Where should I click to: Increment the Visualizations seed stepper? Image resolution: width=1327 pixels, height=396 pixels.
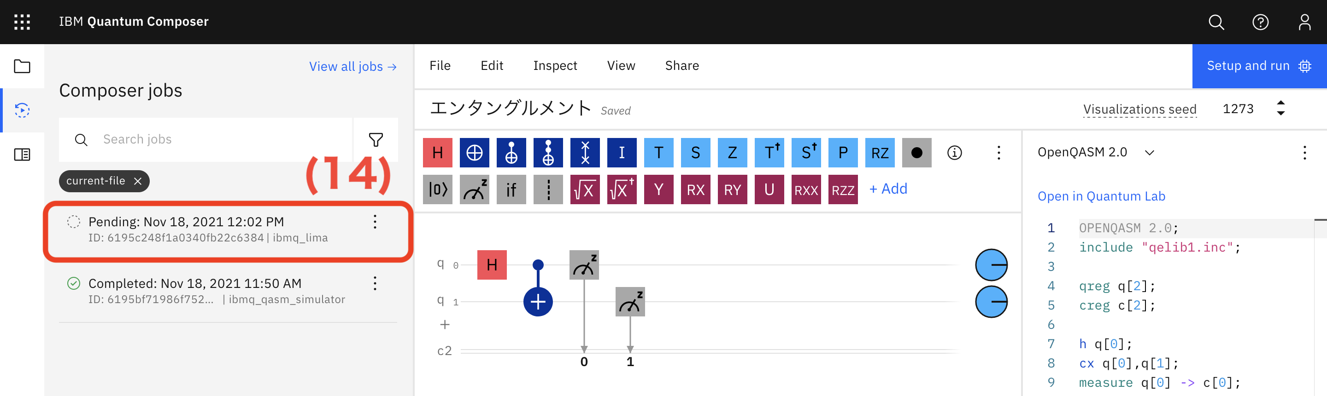coord(1280,103)
